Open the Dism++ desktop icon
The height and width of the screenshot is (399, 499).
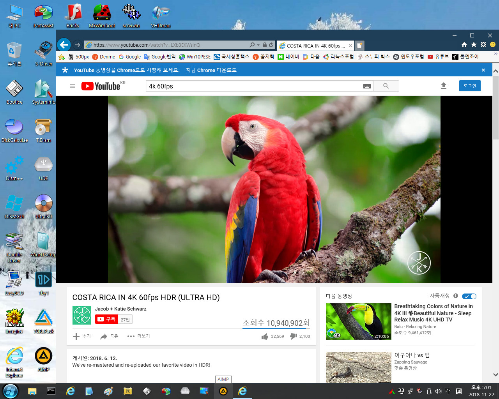(x=14, y=169)
